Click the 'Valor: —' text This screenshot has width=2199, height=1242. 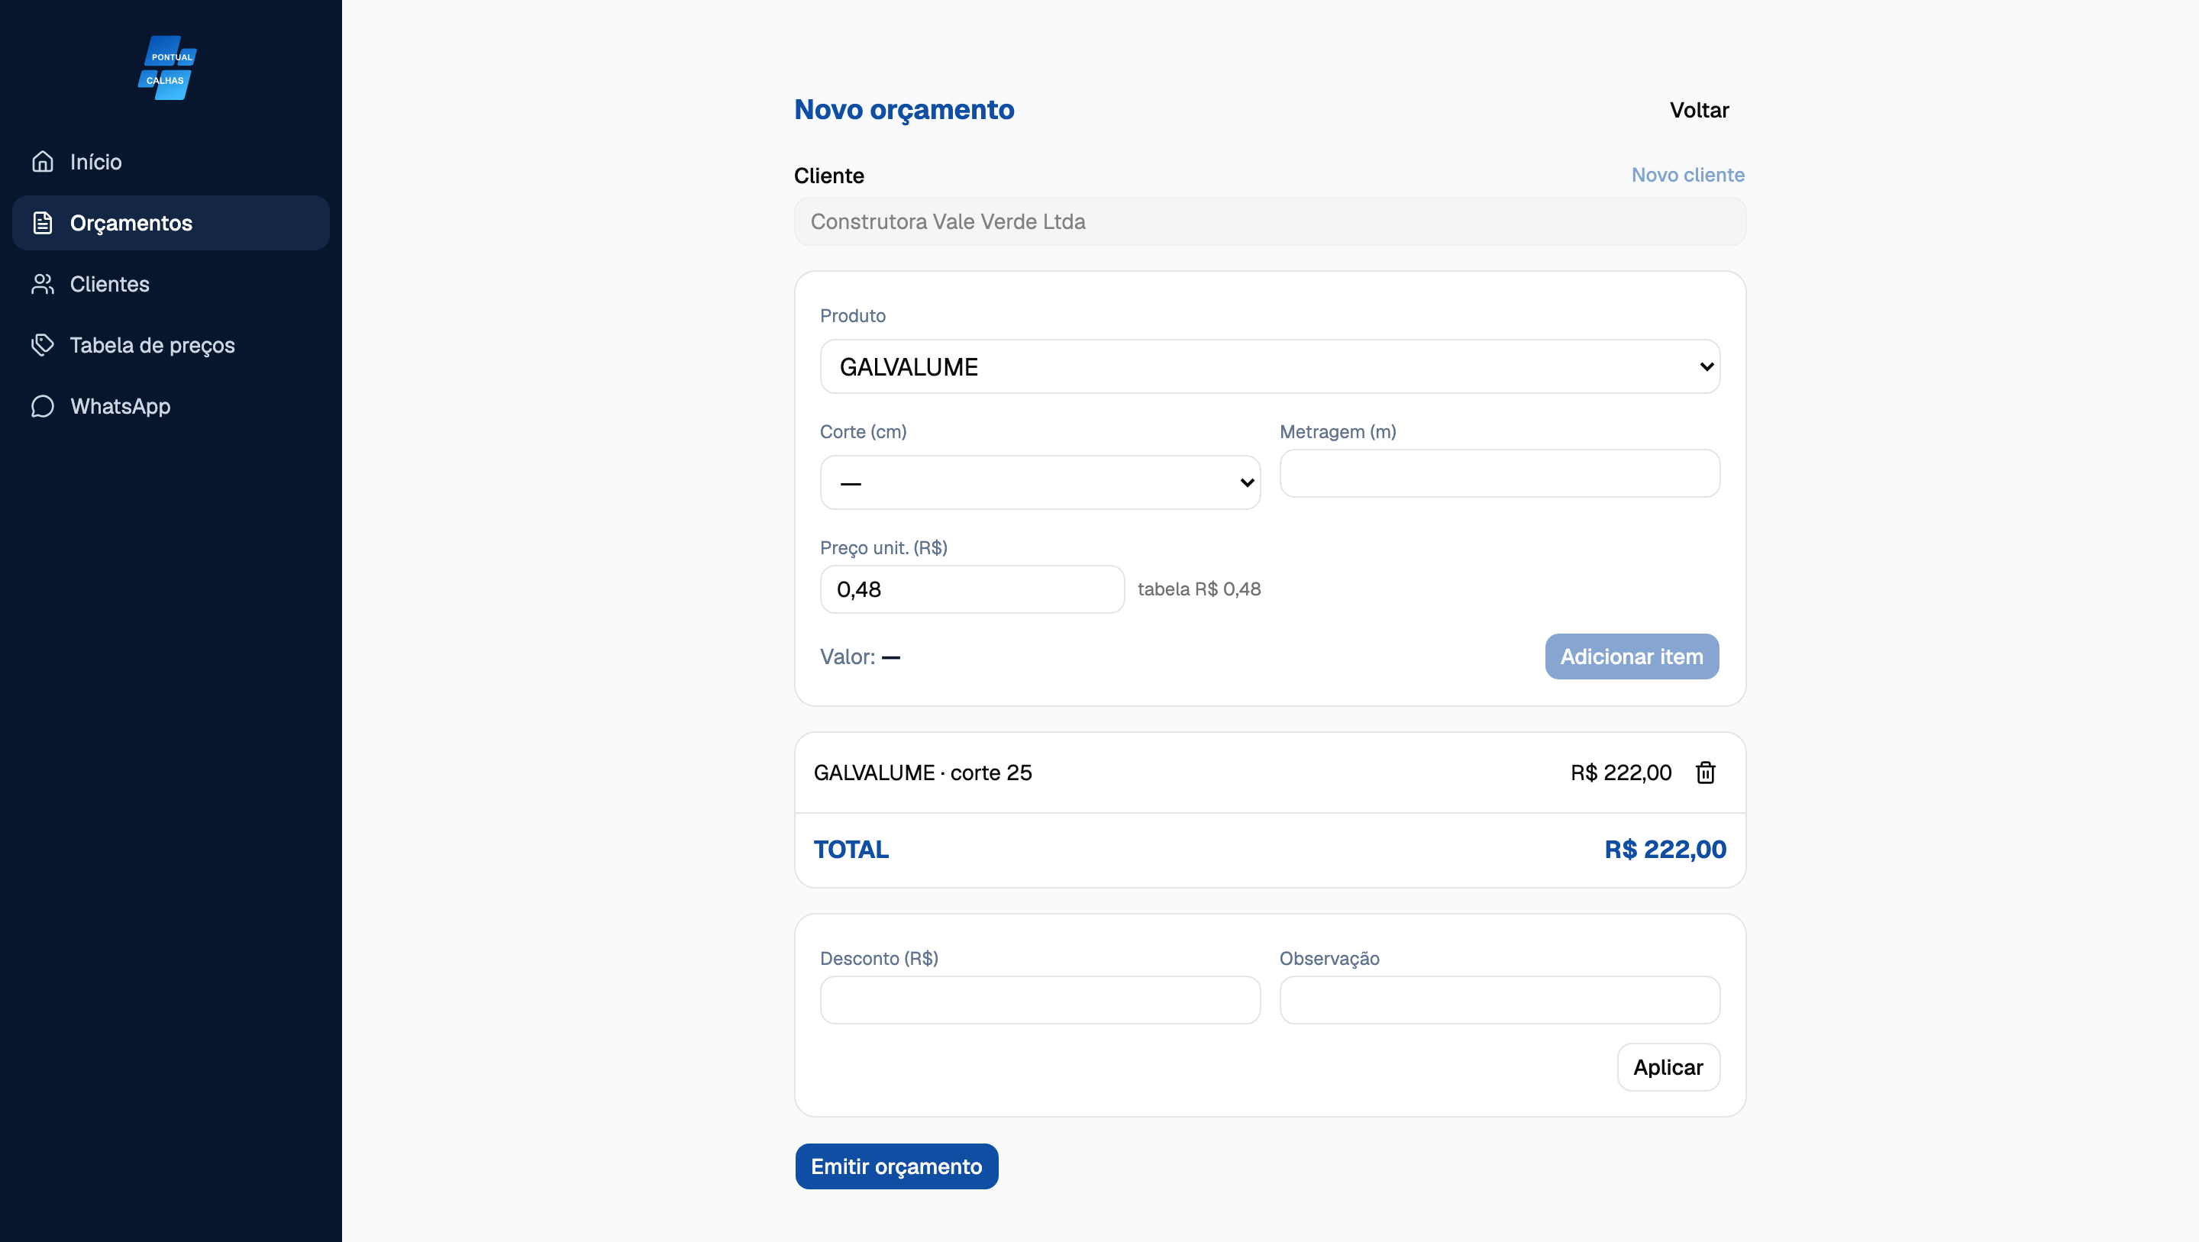[861, 656]
